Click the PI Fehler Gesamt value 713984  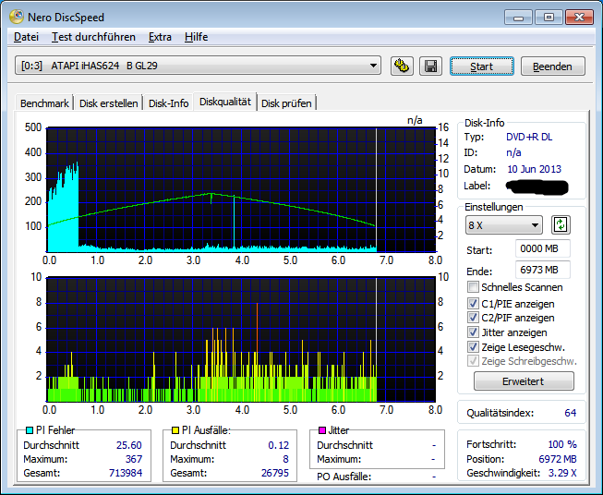point(126,473)
